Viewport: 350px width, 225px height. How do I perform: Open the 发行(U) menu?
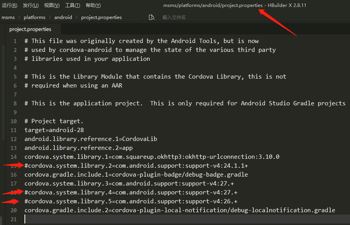tap(31, 5)
